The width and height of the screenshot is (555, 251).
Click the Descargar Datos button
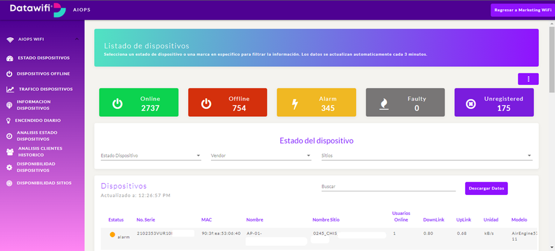(486, 188)
